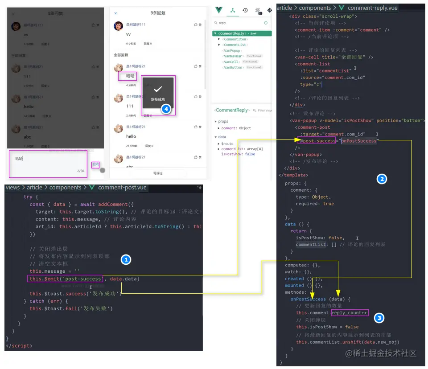
Task: Click required: true in comment-reply.vue
Action: [x=315, y=204]
